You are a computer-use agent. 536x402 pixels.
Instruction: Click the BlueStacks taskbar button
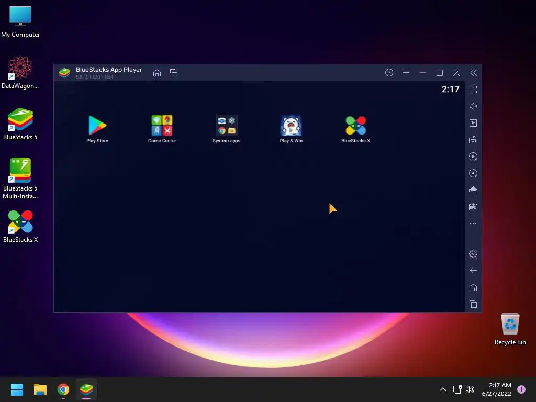coord(86,389)
